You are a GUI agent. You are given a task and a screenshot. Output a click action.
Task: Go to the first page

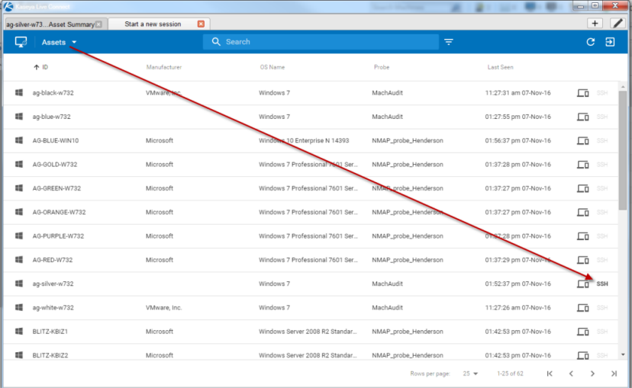click(x=550, y=374)
